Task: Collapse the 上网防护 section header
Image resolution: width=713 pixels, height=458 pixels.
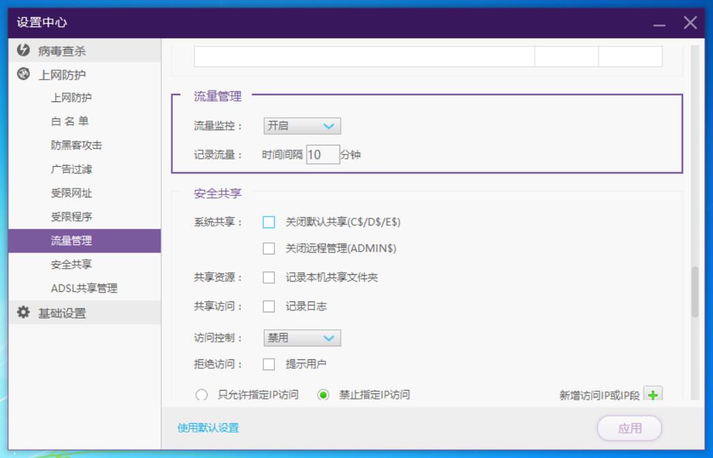Action: [x=84, y=74]
